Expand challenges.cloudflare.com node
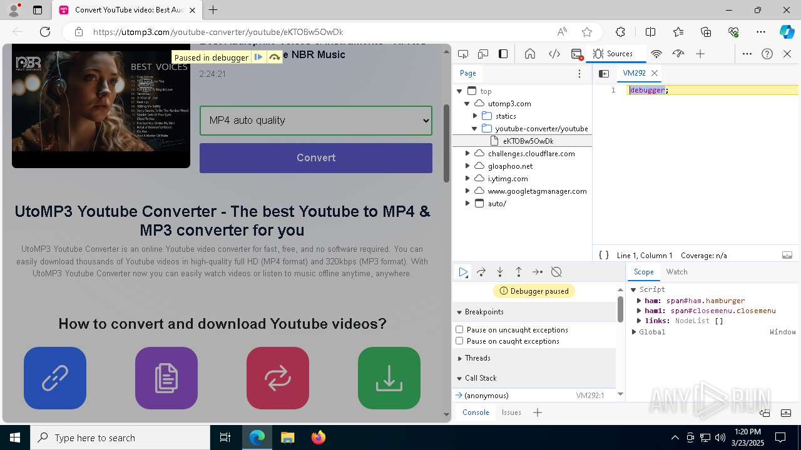The height and width of the screenshot is (450, 801). point(467,154)
